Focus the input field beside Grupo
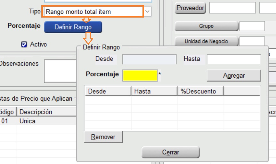The width and height of the screenshot is (276, 164). [252, 26]
